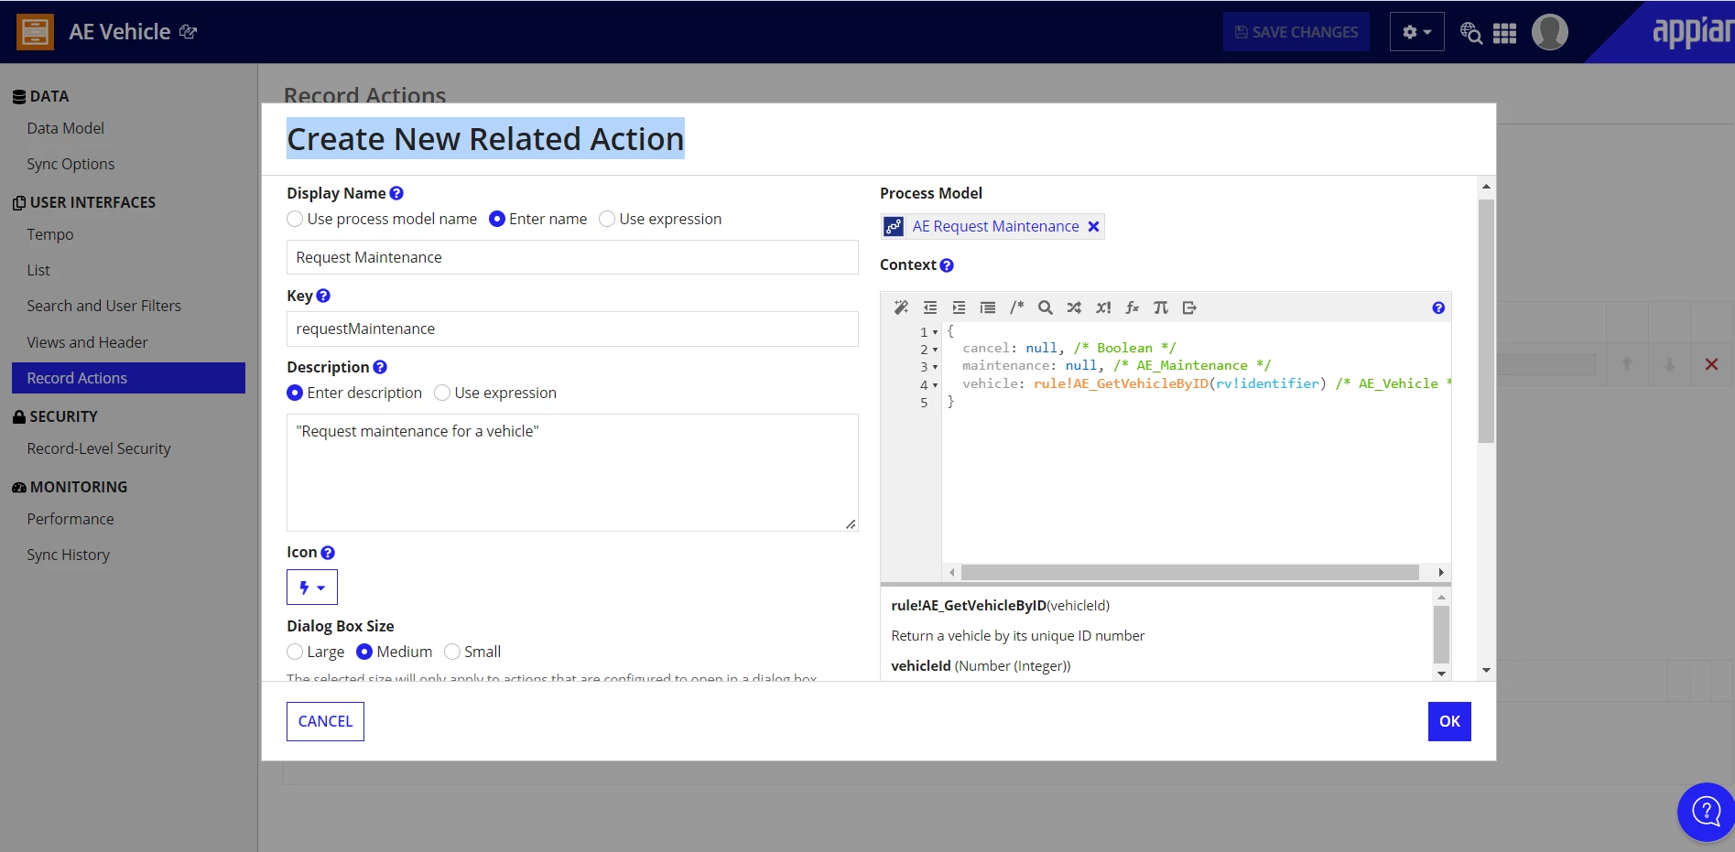Image resolution: width=1735 pixels, height=852 pixels.
Task: Open Performance monitoring in sidebar
Action: point(70,519)
